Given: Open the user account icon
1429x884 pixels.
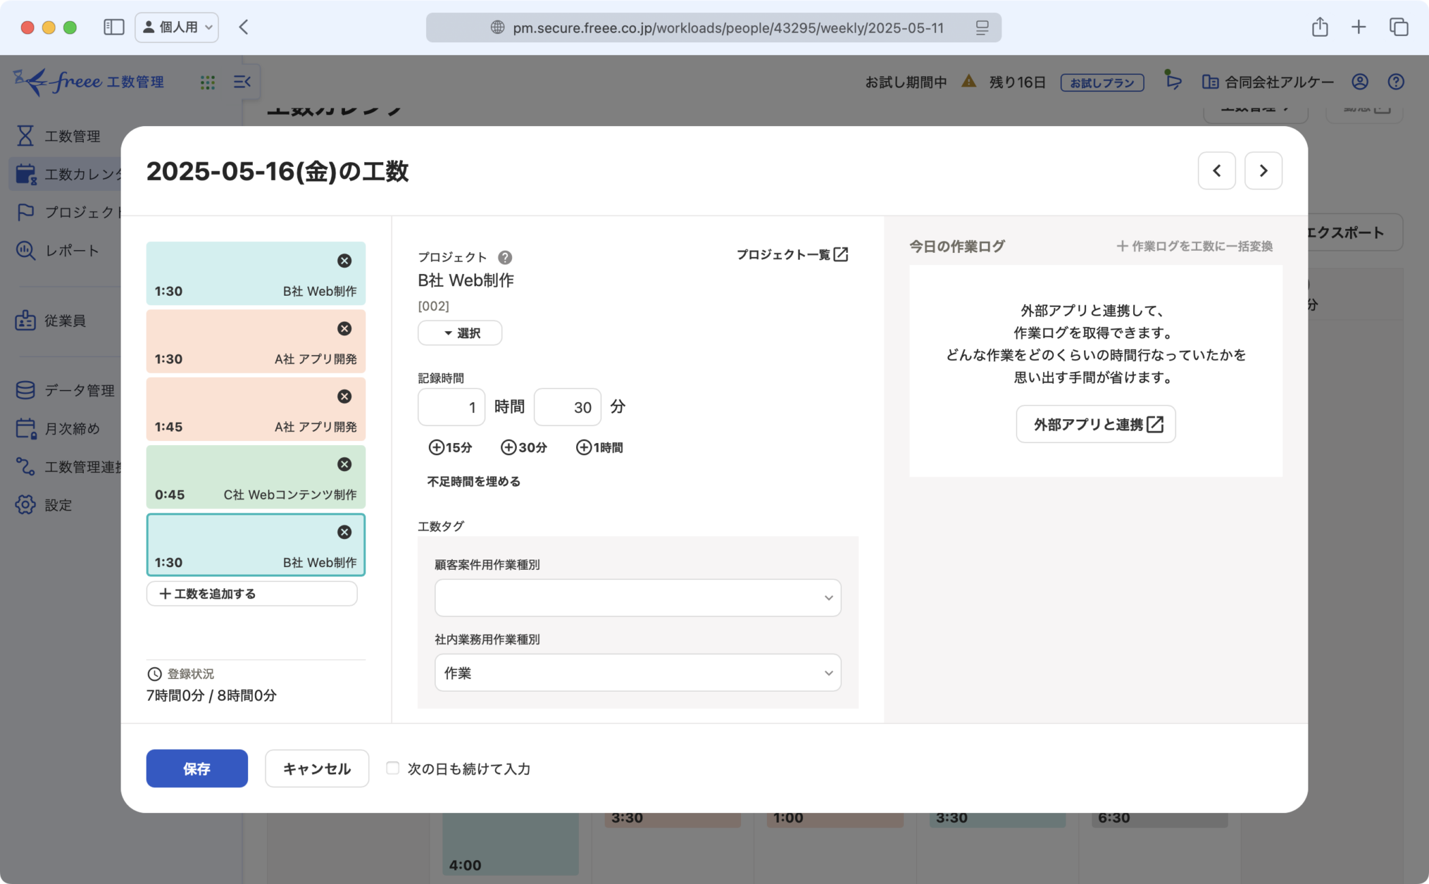Looking at the screenshot, I should pos(1359,82).
